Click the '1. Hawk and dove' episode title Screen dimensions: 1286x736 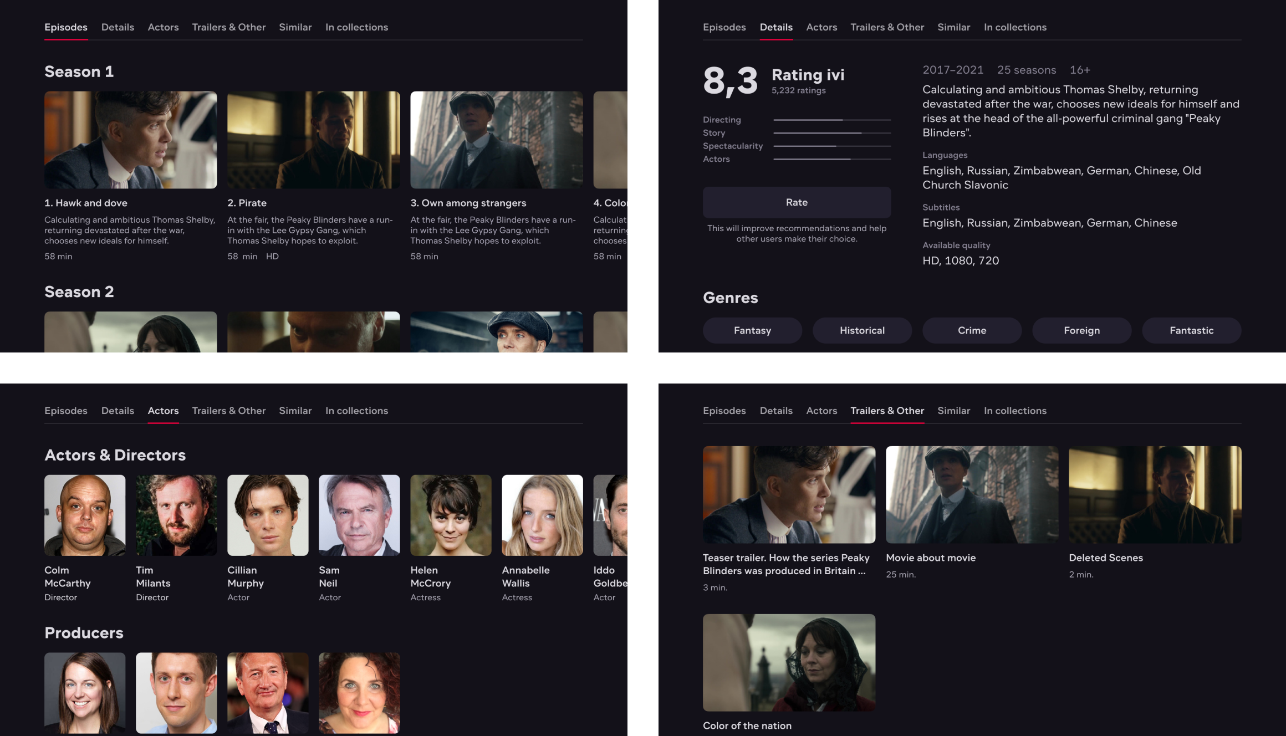tap(86, 203)
